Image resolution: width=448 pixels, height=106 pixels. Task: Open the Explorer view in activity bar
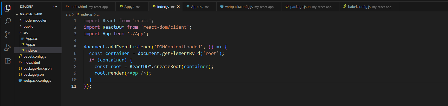[8, 8]
